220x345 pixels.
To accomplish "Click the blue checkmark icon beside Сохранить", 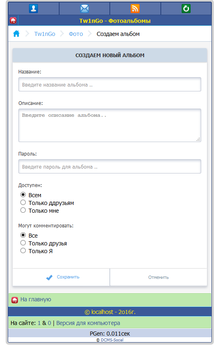I will point(49,278).
